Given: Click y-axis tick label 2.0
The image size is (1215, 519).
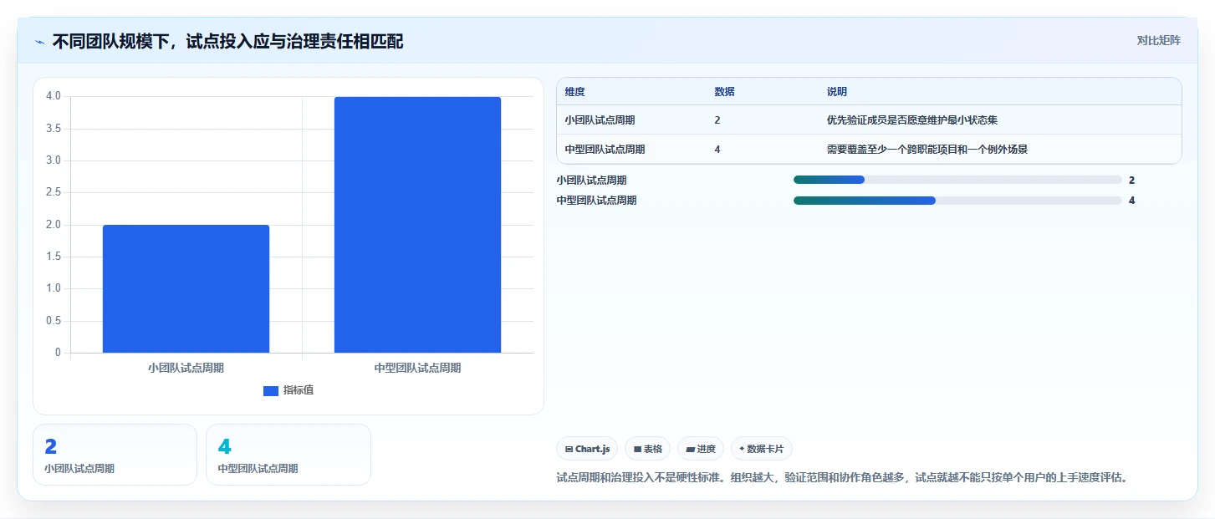Looking at the screenshot, I should (54, 225).
